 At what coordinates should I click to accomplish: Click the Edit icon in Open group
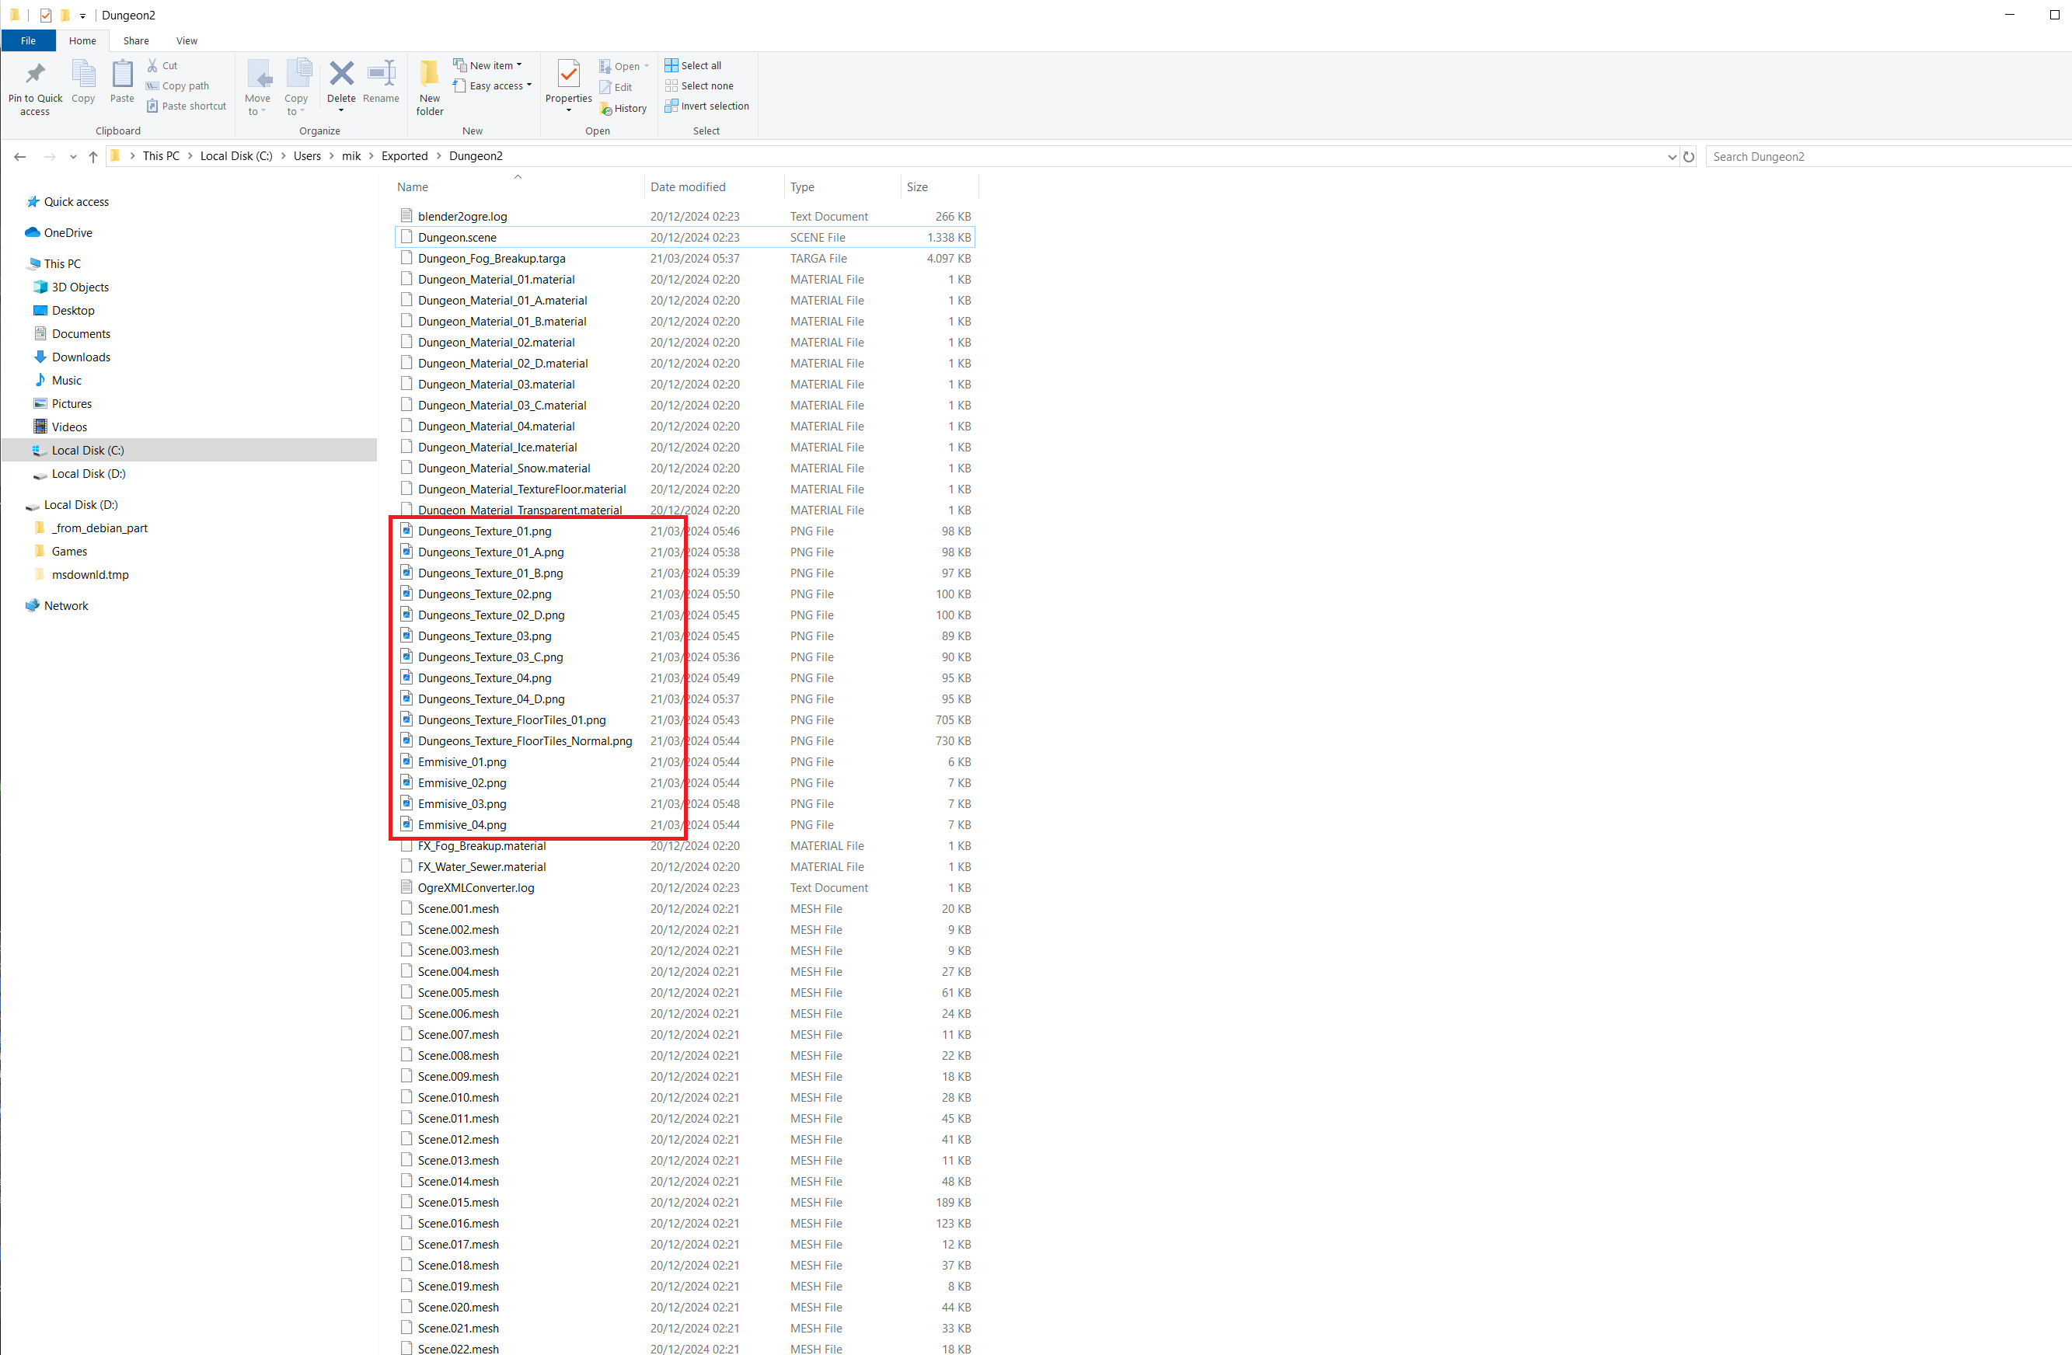coord(605,87)
